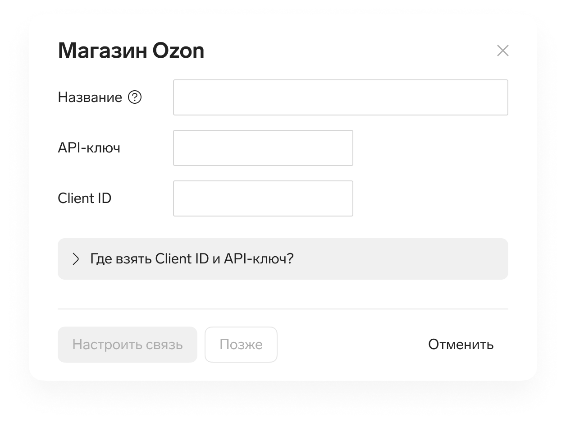This screenshot has width=566, height=424.
Task: Click Отменить to cancel
Action: pyautogui.click(x=461, y=345)
